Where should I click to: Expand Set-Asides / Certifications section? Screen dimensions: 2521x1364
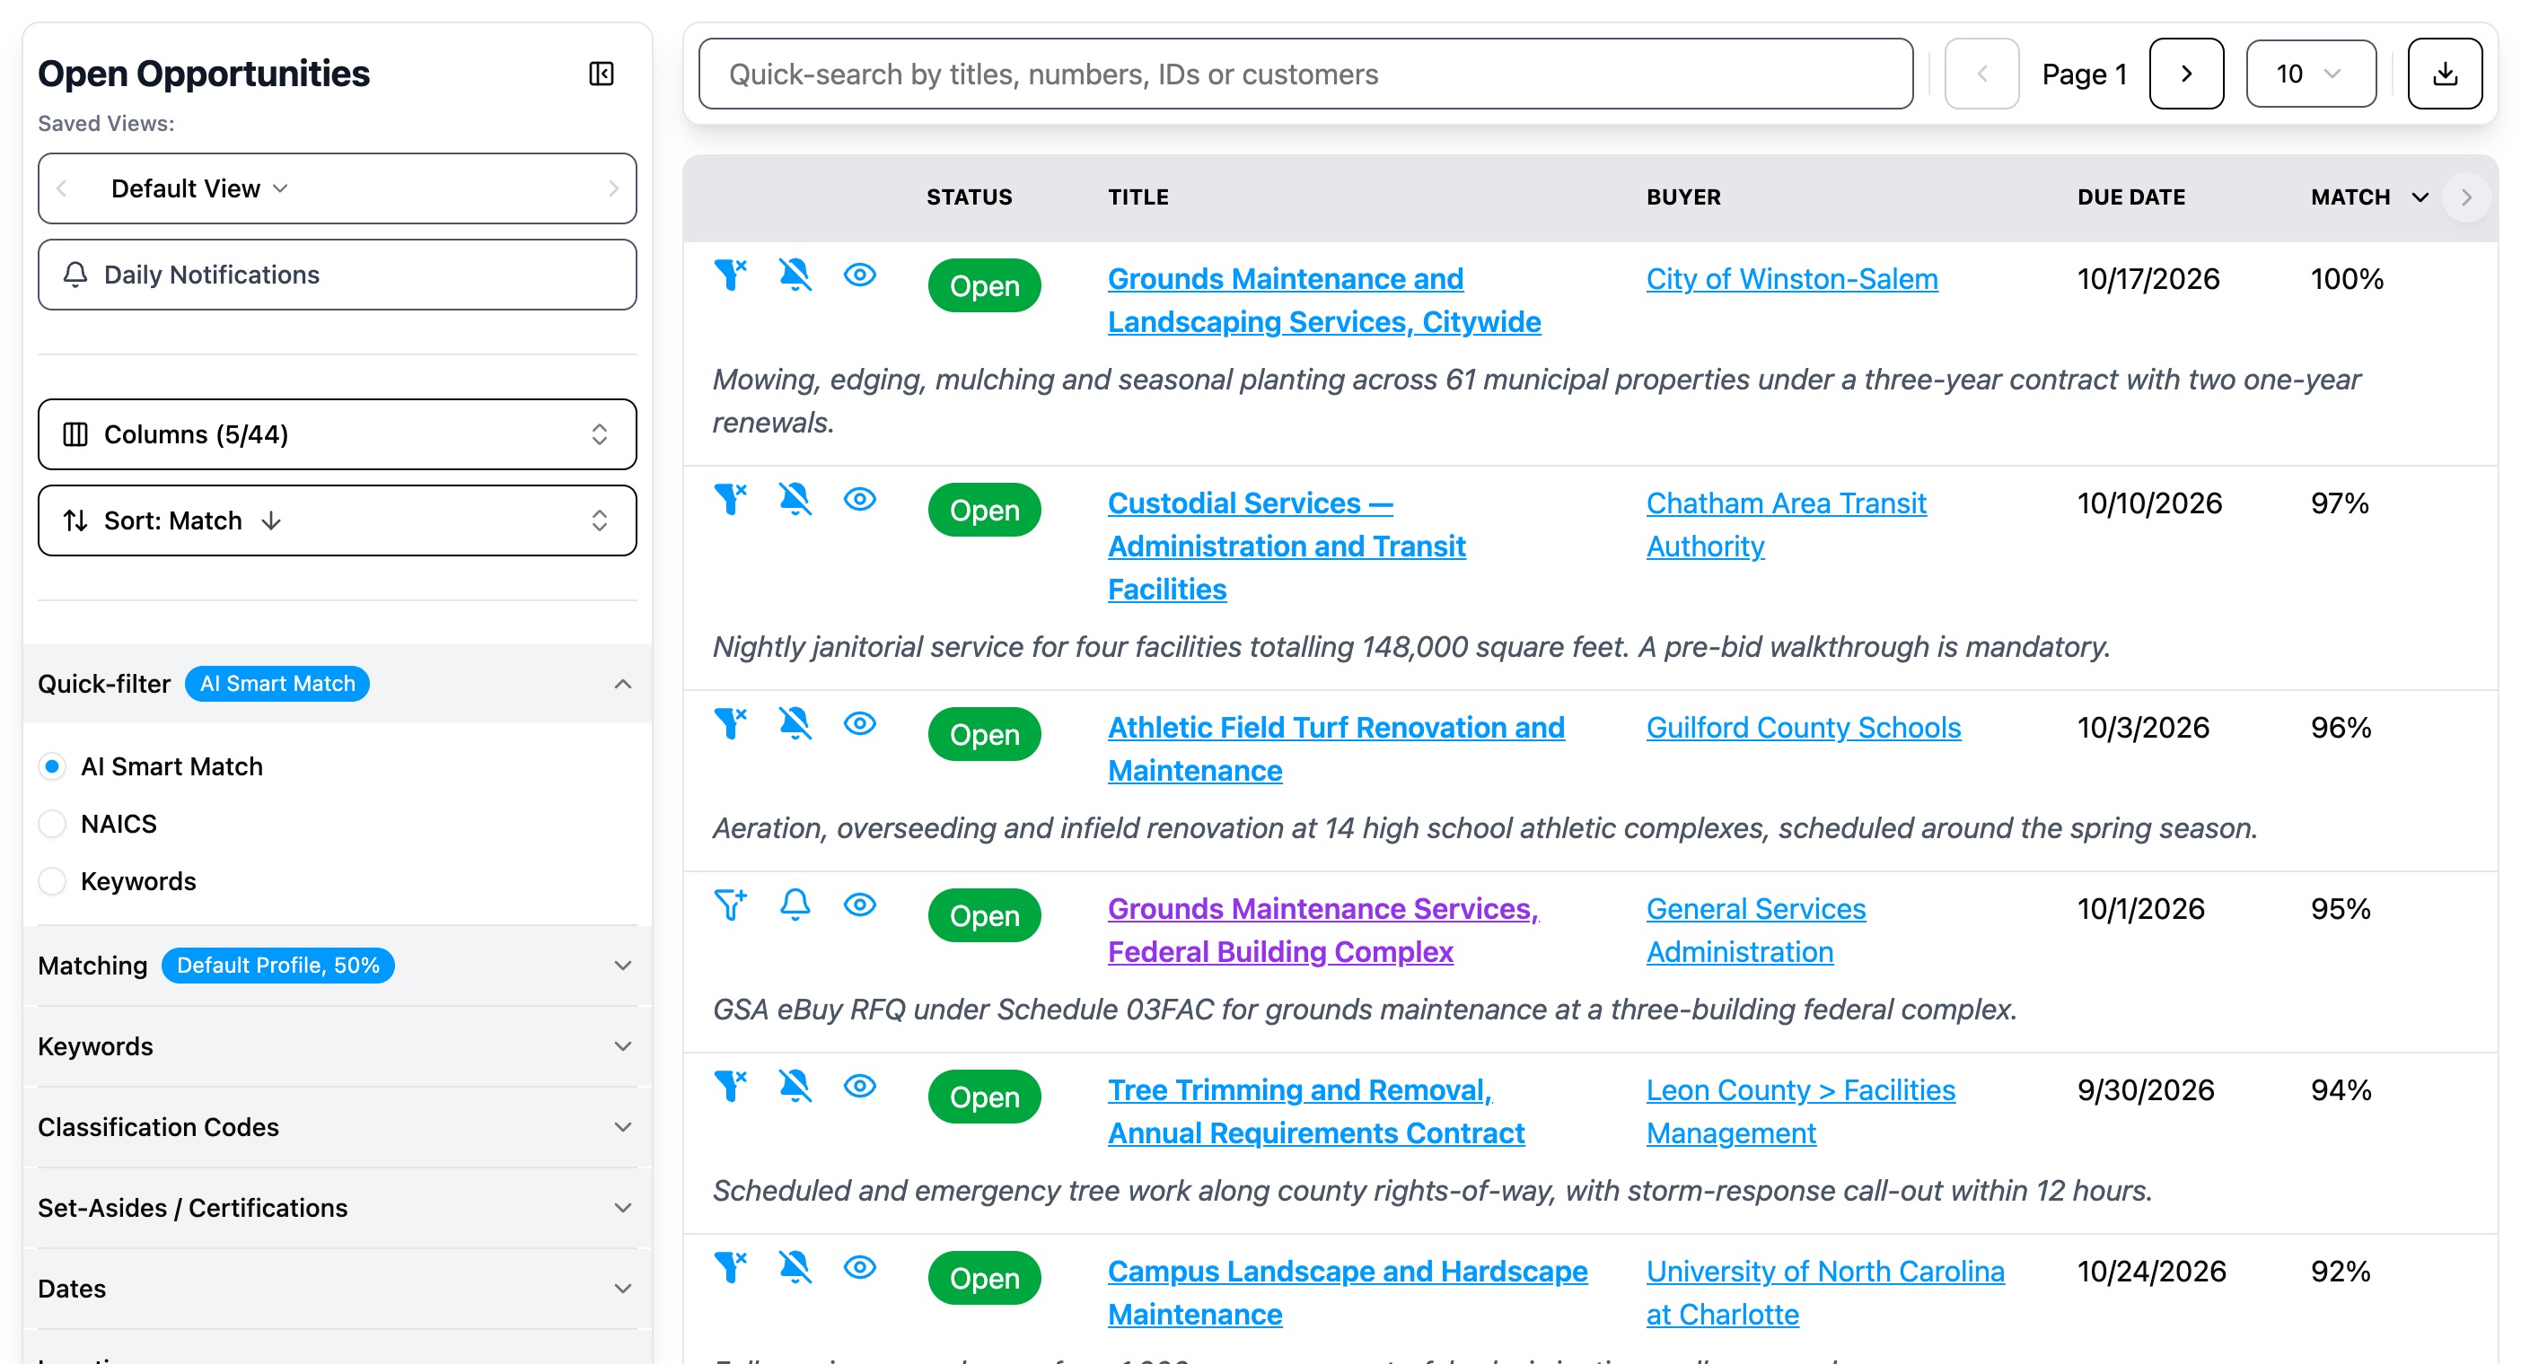tap(622, 1208)
